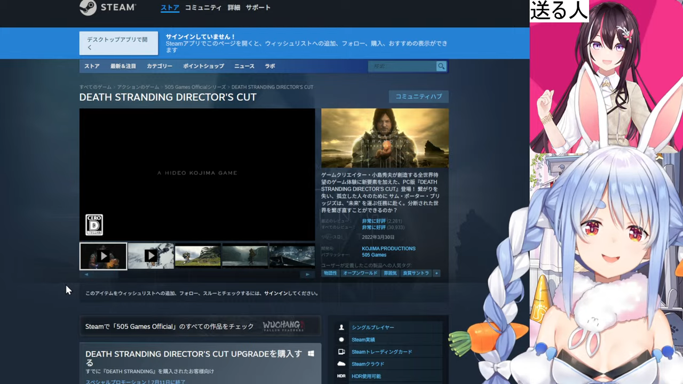Click the Steamトレーディングカード feature link
This screenshot has height=384, width=683.
click(x=382, y=352)
